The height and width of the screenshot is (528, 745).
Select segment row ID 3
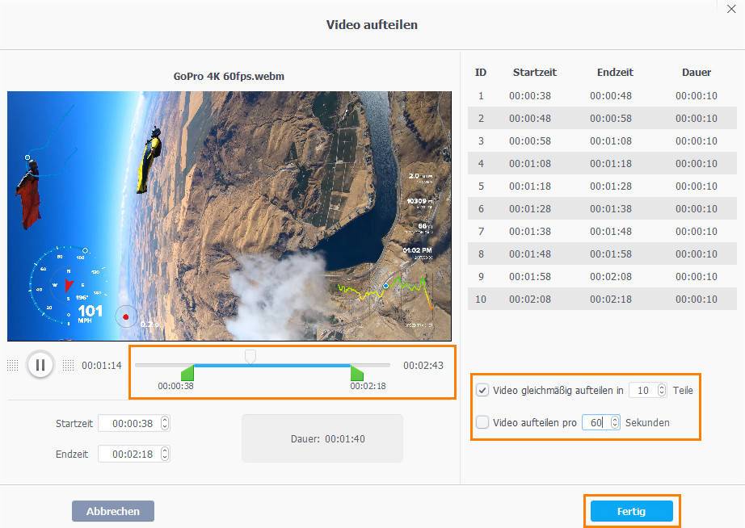pos(602,141)
